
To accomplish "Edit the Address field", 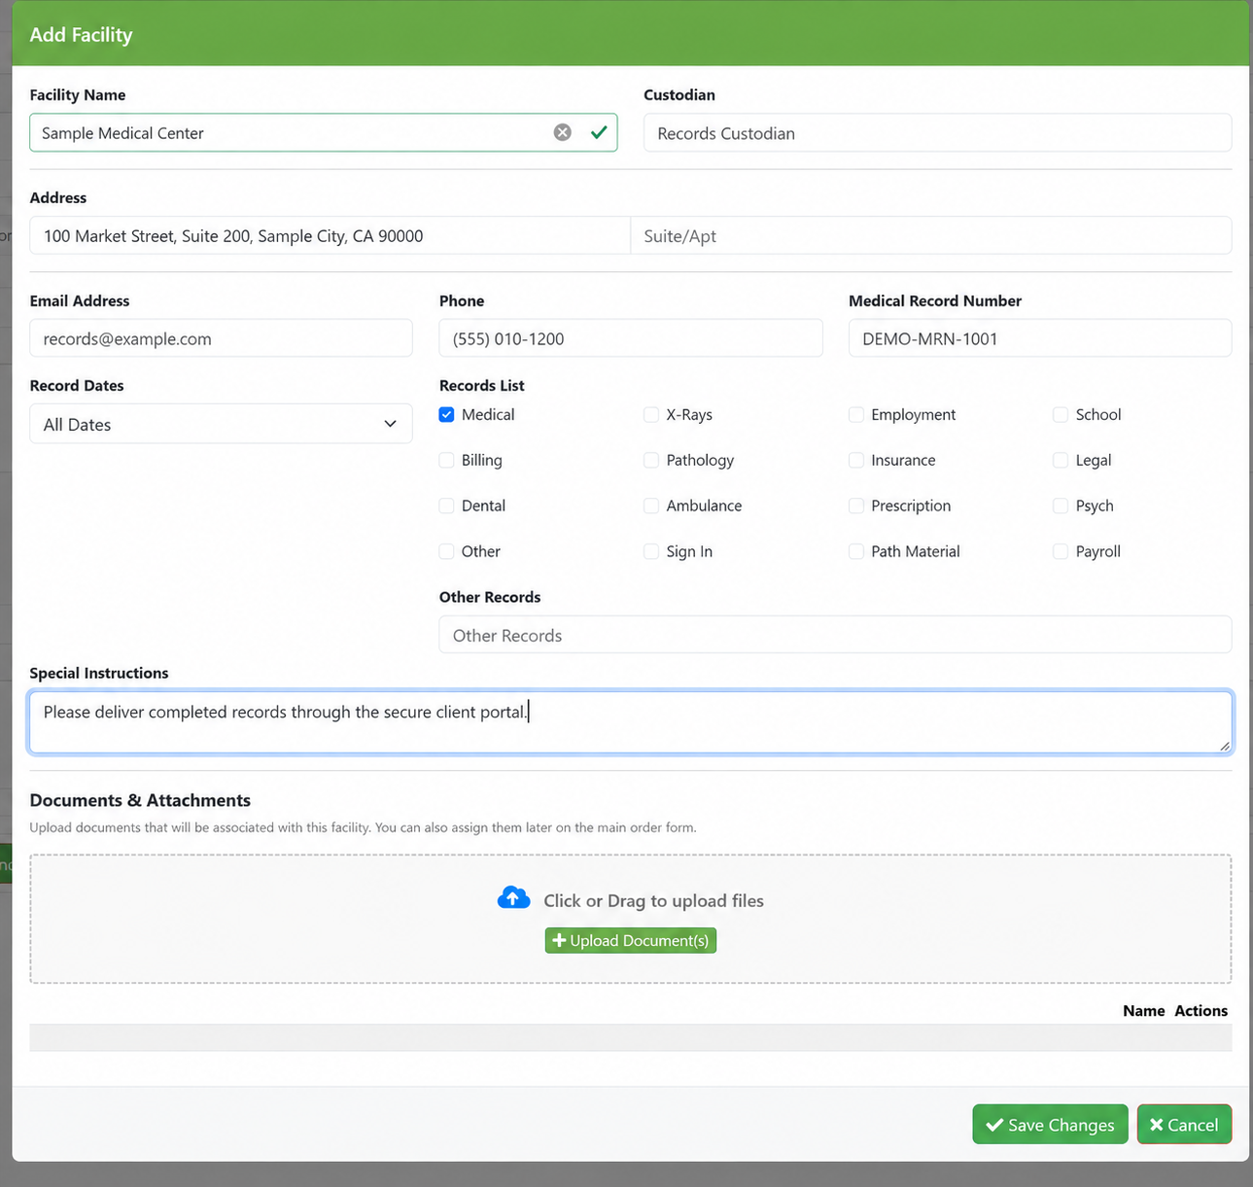I will pos(330,235).
